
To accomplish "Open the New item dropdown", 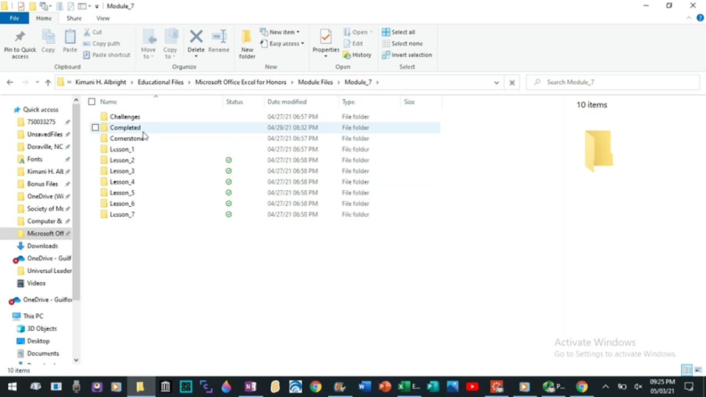I will tap(280, 32).
